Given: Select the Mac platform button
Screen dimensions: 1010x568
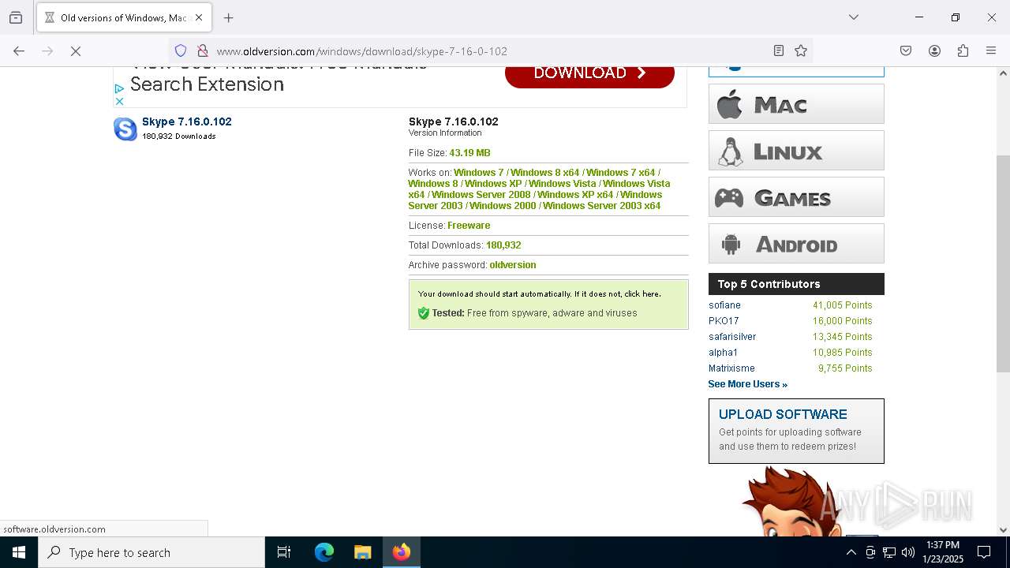Looking at the screenshot, I should (796, 104).
